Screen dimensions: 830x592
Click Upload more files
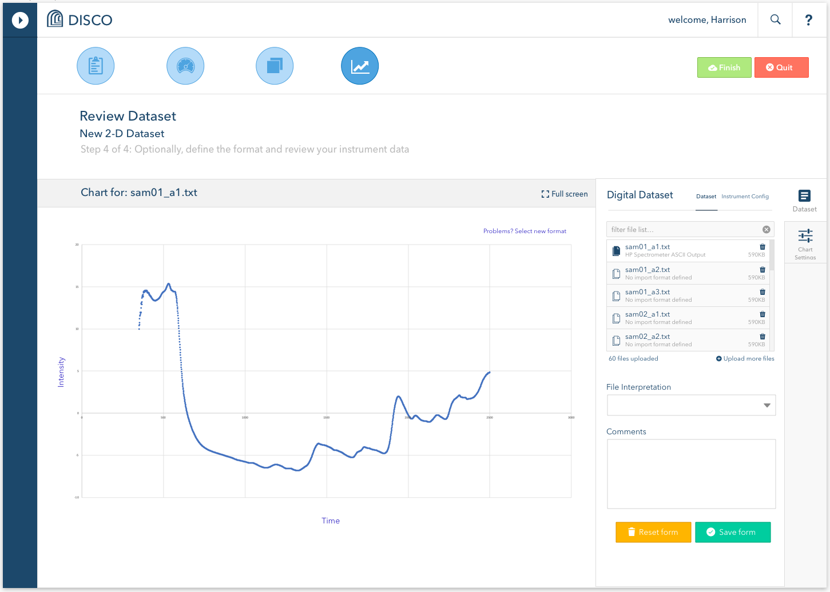(745, 358)
